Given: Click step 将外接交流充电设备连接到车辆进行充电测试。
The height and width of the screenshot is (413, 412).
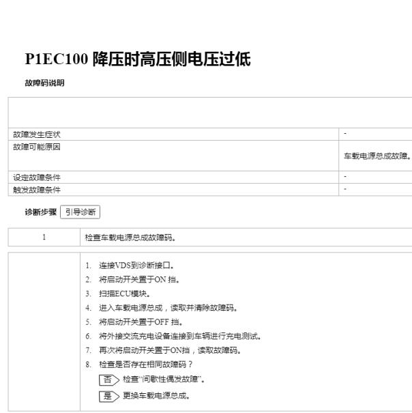Looking at the screenshot, I should coord(180,337).
